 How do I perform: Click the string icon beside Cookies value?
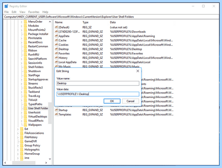tap(56, 45)
